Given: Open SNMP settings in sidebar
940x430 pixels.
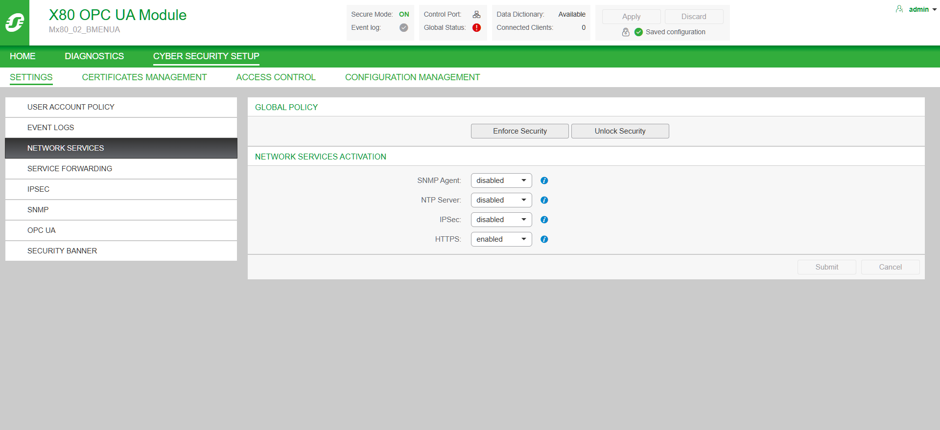Looking at the screenshot, I should [121, 210].
